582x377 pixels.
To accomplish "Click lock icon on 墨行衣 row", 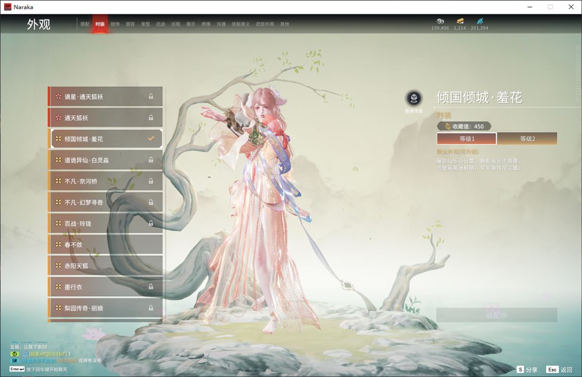I will (x=151, y=286).
